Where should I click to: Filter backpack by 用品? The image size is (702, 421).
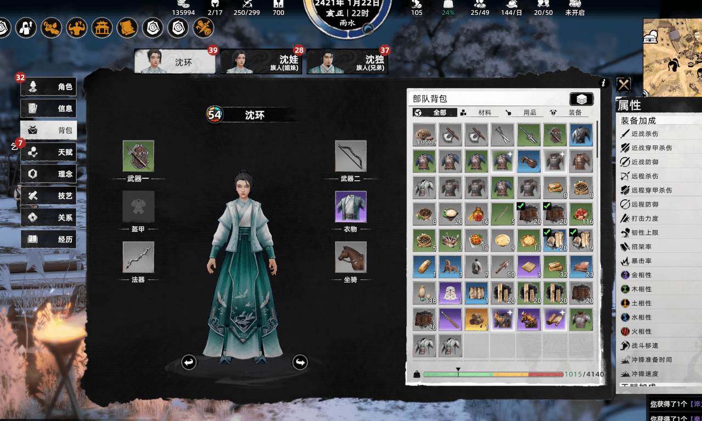[x=524, y=113]
